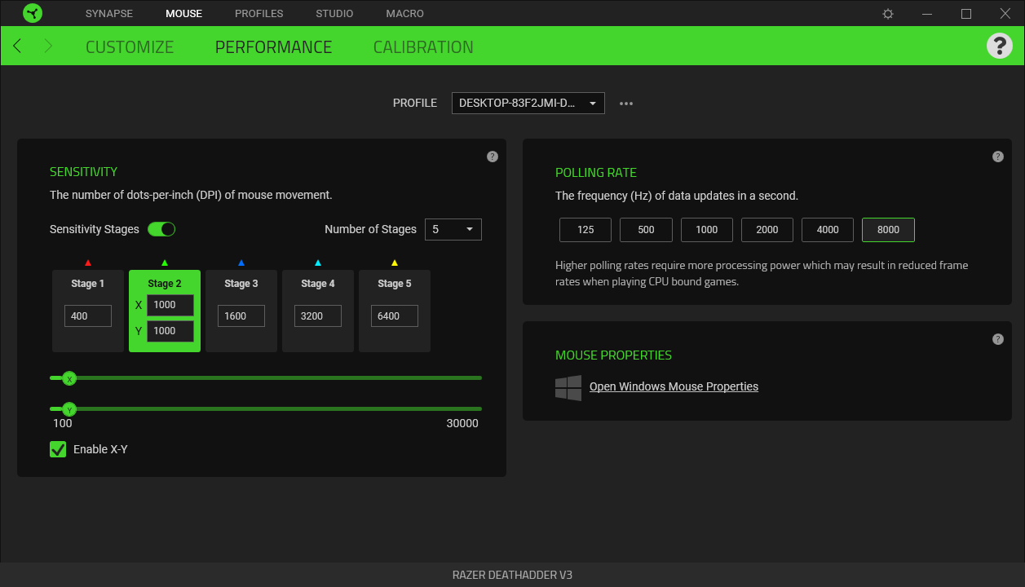Click Stage 2 X DPI field

(x=170, y=305)
